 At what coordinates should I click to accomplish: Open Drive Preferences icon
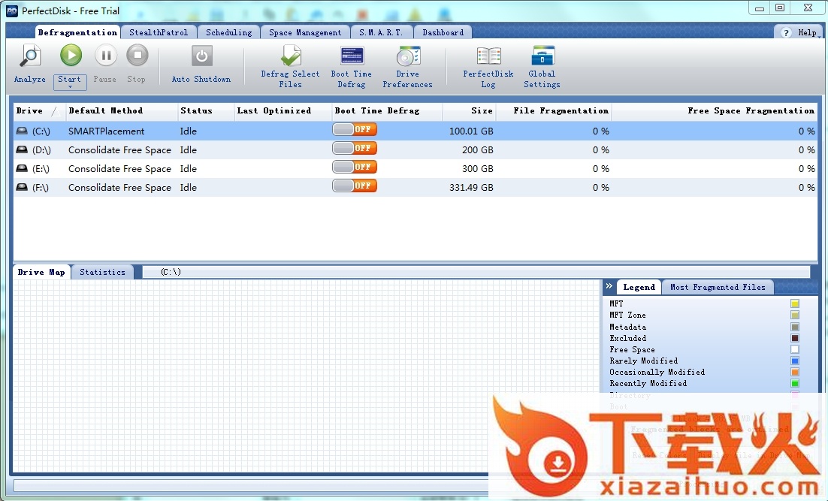408,56
